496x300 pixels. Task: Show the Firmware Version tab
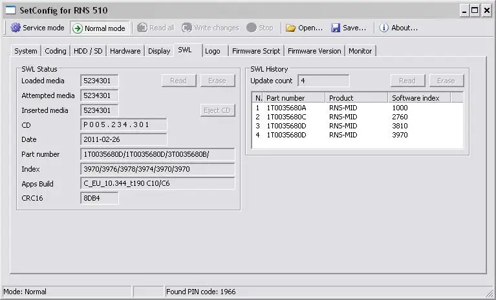tap(314, 51)
